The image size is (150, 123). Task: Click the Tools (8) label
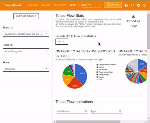click(x=8, y=45)
